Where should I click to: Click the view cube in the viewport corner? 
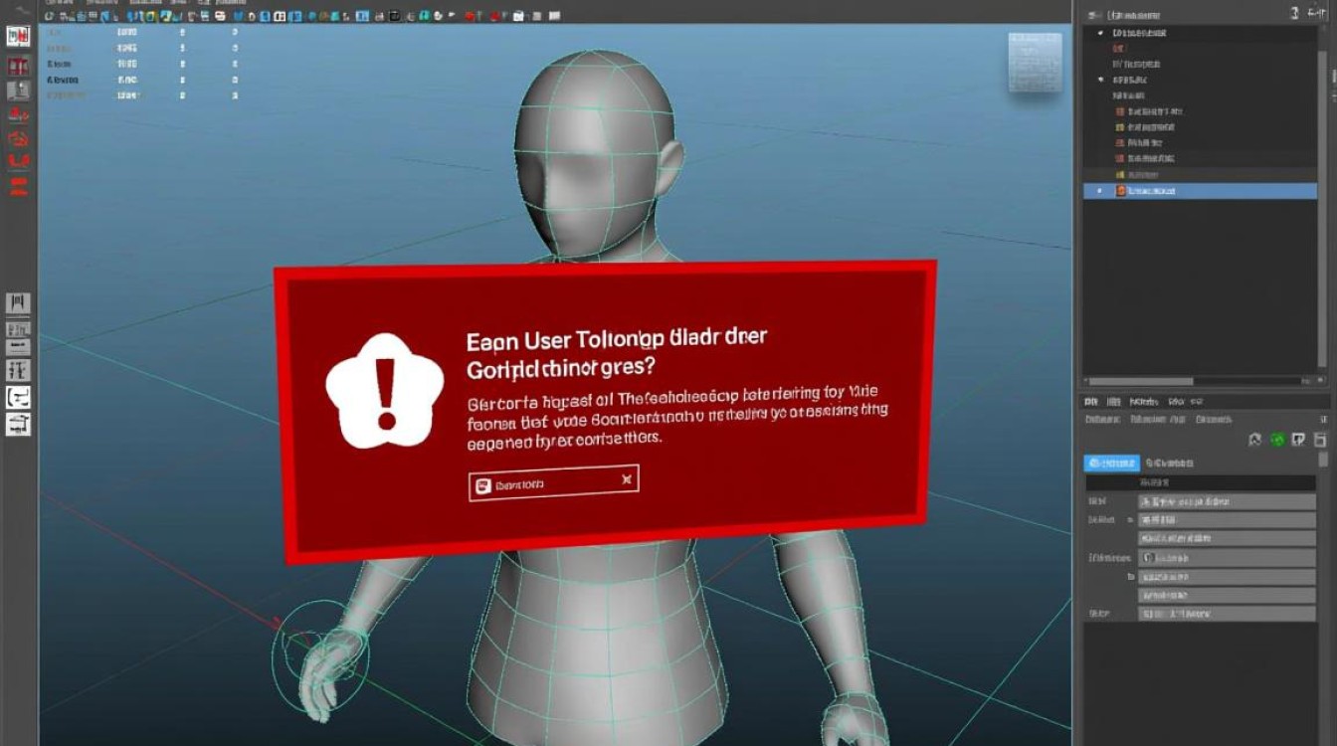tap(1035, 64)
